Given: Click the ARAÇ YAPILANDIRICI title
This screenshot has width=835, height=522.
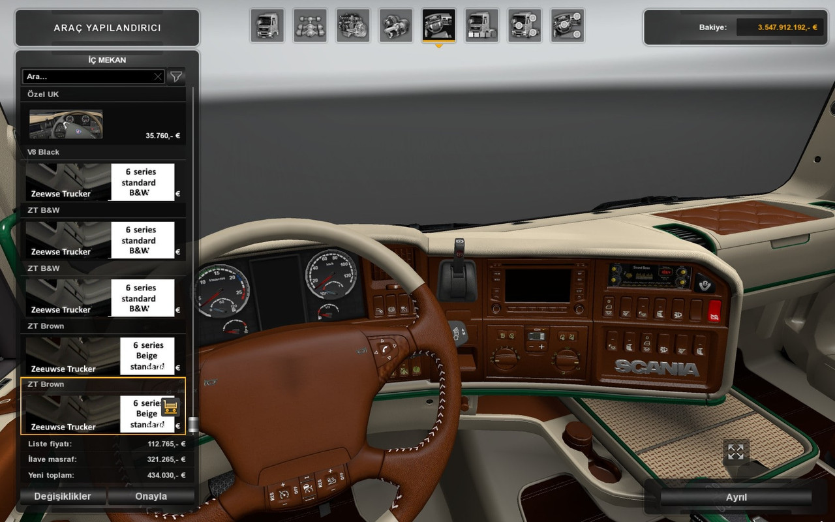Looking at the screenshot, I should pos(107,28).
